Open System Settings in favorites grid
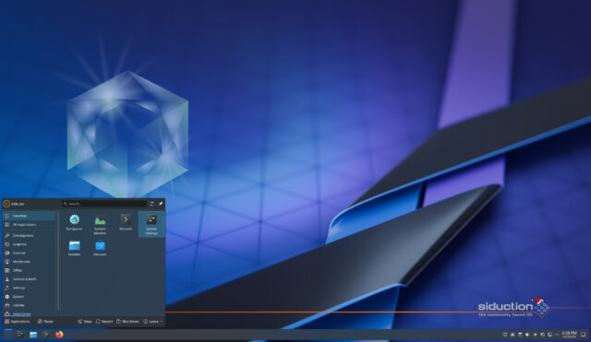This screenshot has width=591, height=342. tap(151, 224)
